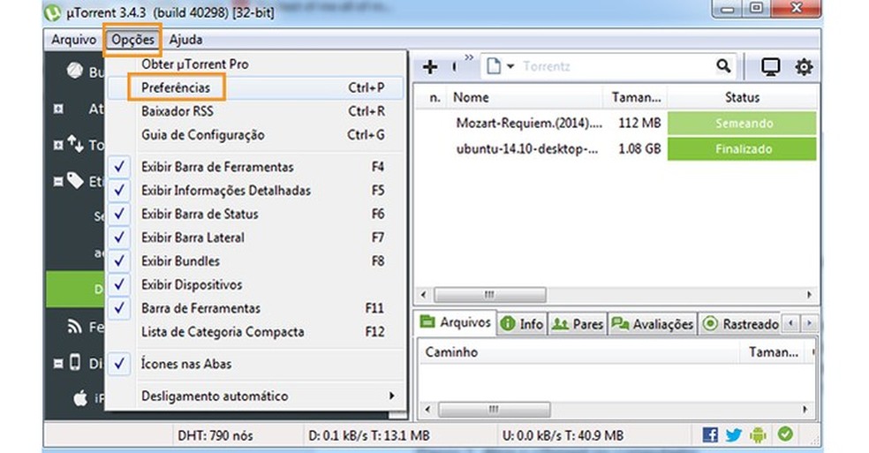The height and width of the screenshot is (453, 869).
Task: Click the Facebook icon in status bar
Action: [x=710, y=434]
